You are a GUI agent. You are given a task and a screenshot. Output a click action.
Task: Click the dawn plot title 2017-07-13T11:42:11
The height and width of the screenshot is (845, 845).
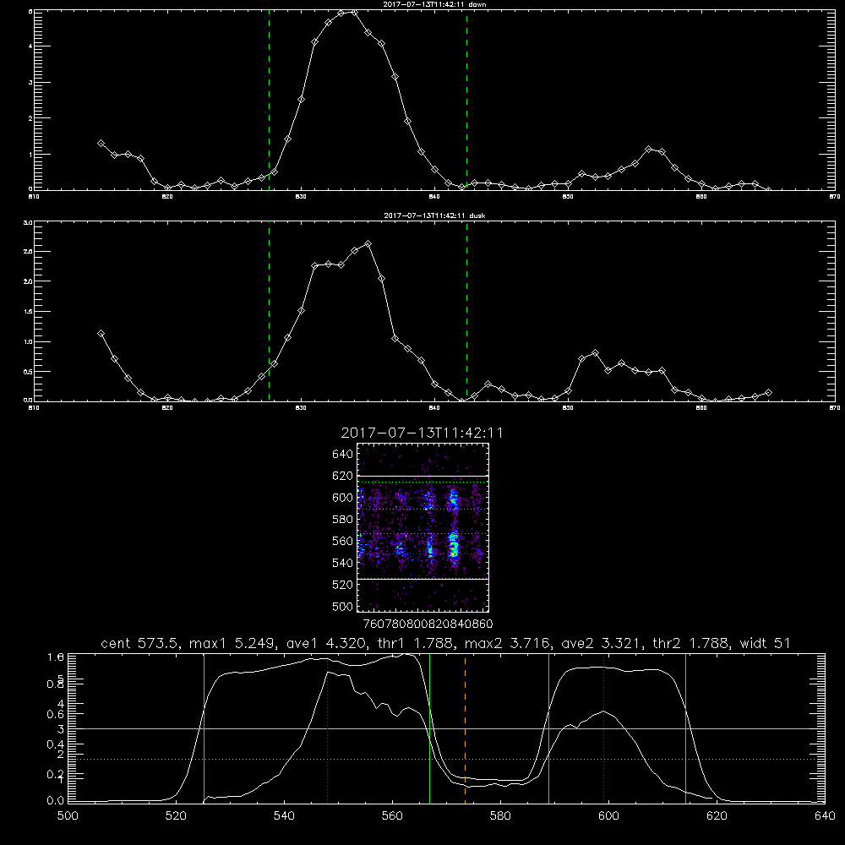[434, 4]
